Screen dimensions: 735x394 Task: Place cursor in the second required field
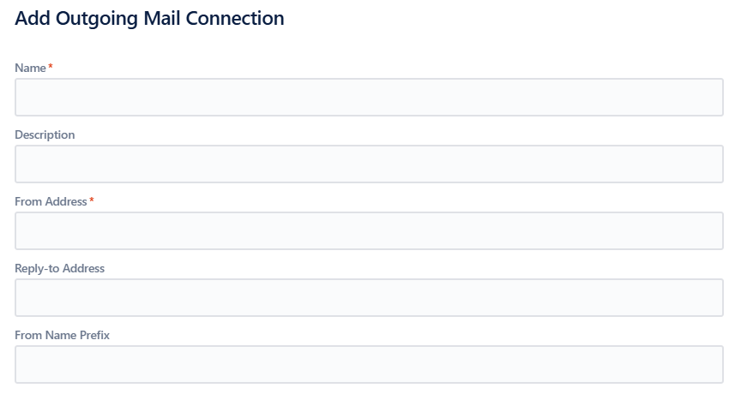tap(369, 231)
